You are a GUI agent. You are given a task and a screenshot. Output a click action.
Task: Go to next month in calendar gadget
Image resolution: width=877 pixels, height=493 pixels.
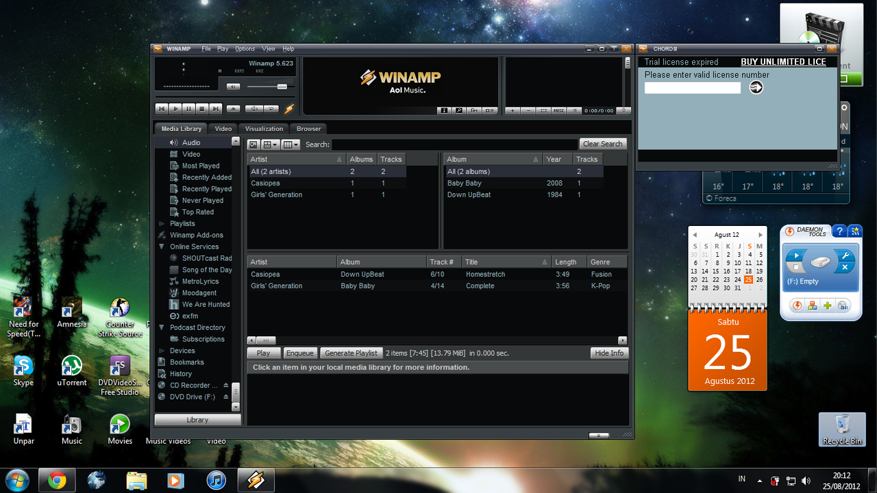(x=760, y=235)
